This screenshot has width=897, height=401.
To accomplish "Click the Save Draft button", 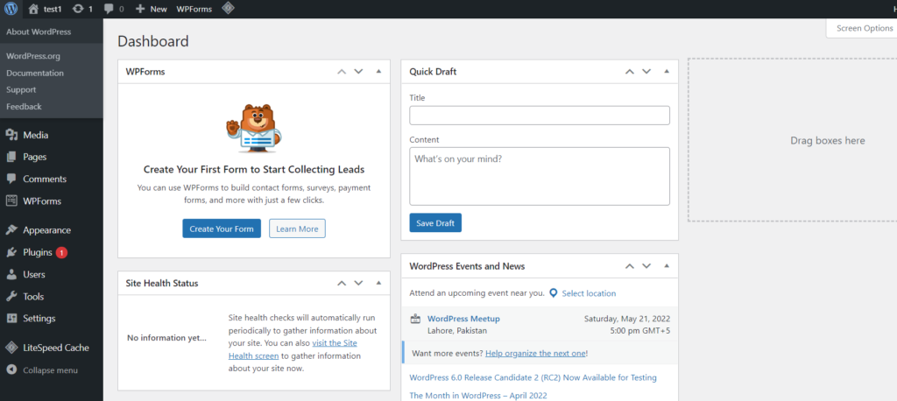I will pos(435,223).
